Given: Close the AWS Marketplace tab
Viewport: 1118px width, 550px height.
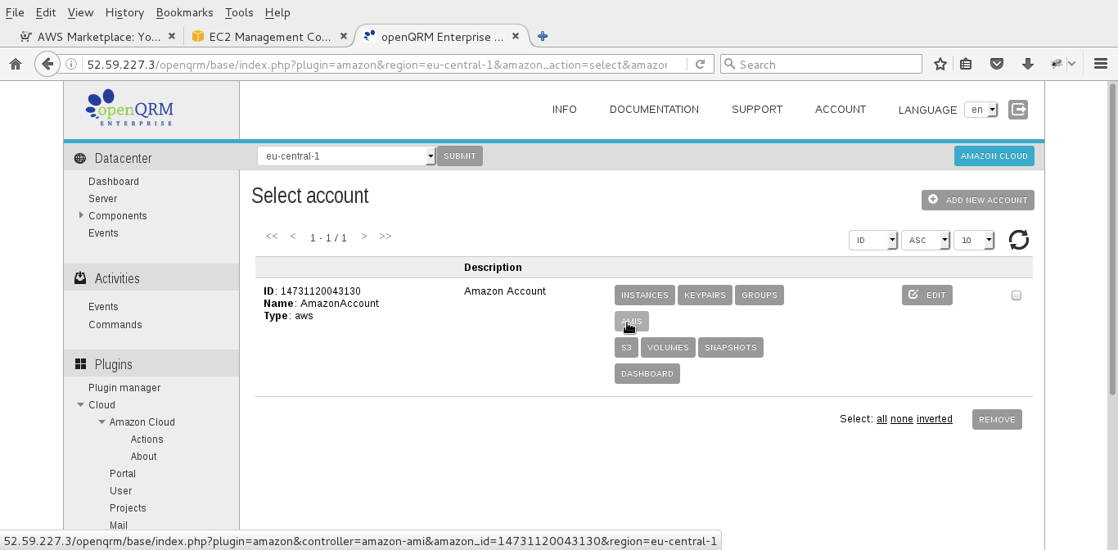Looking at the screenshot, I should click(x=172, y=36).
